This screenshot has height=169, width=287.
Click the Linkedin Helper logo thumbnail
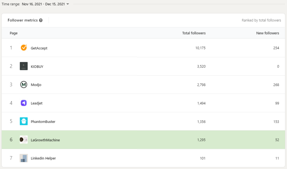point(24,158)
